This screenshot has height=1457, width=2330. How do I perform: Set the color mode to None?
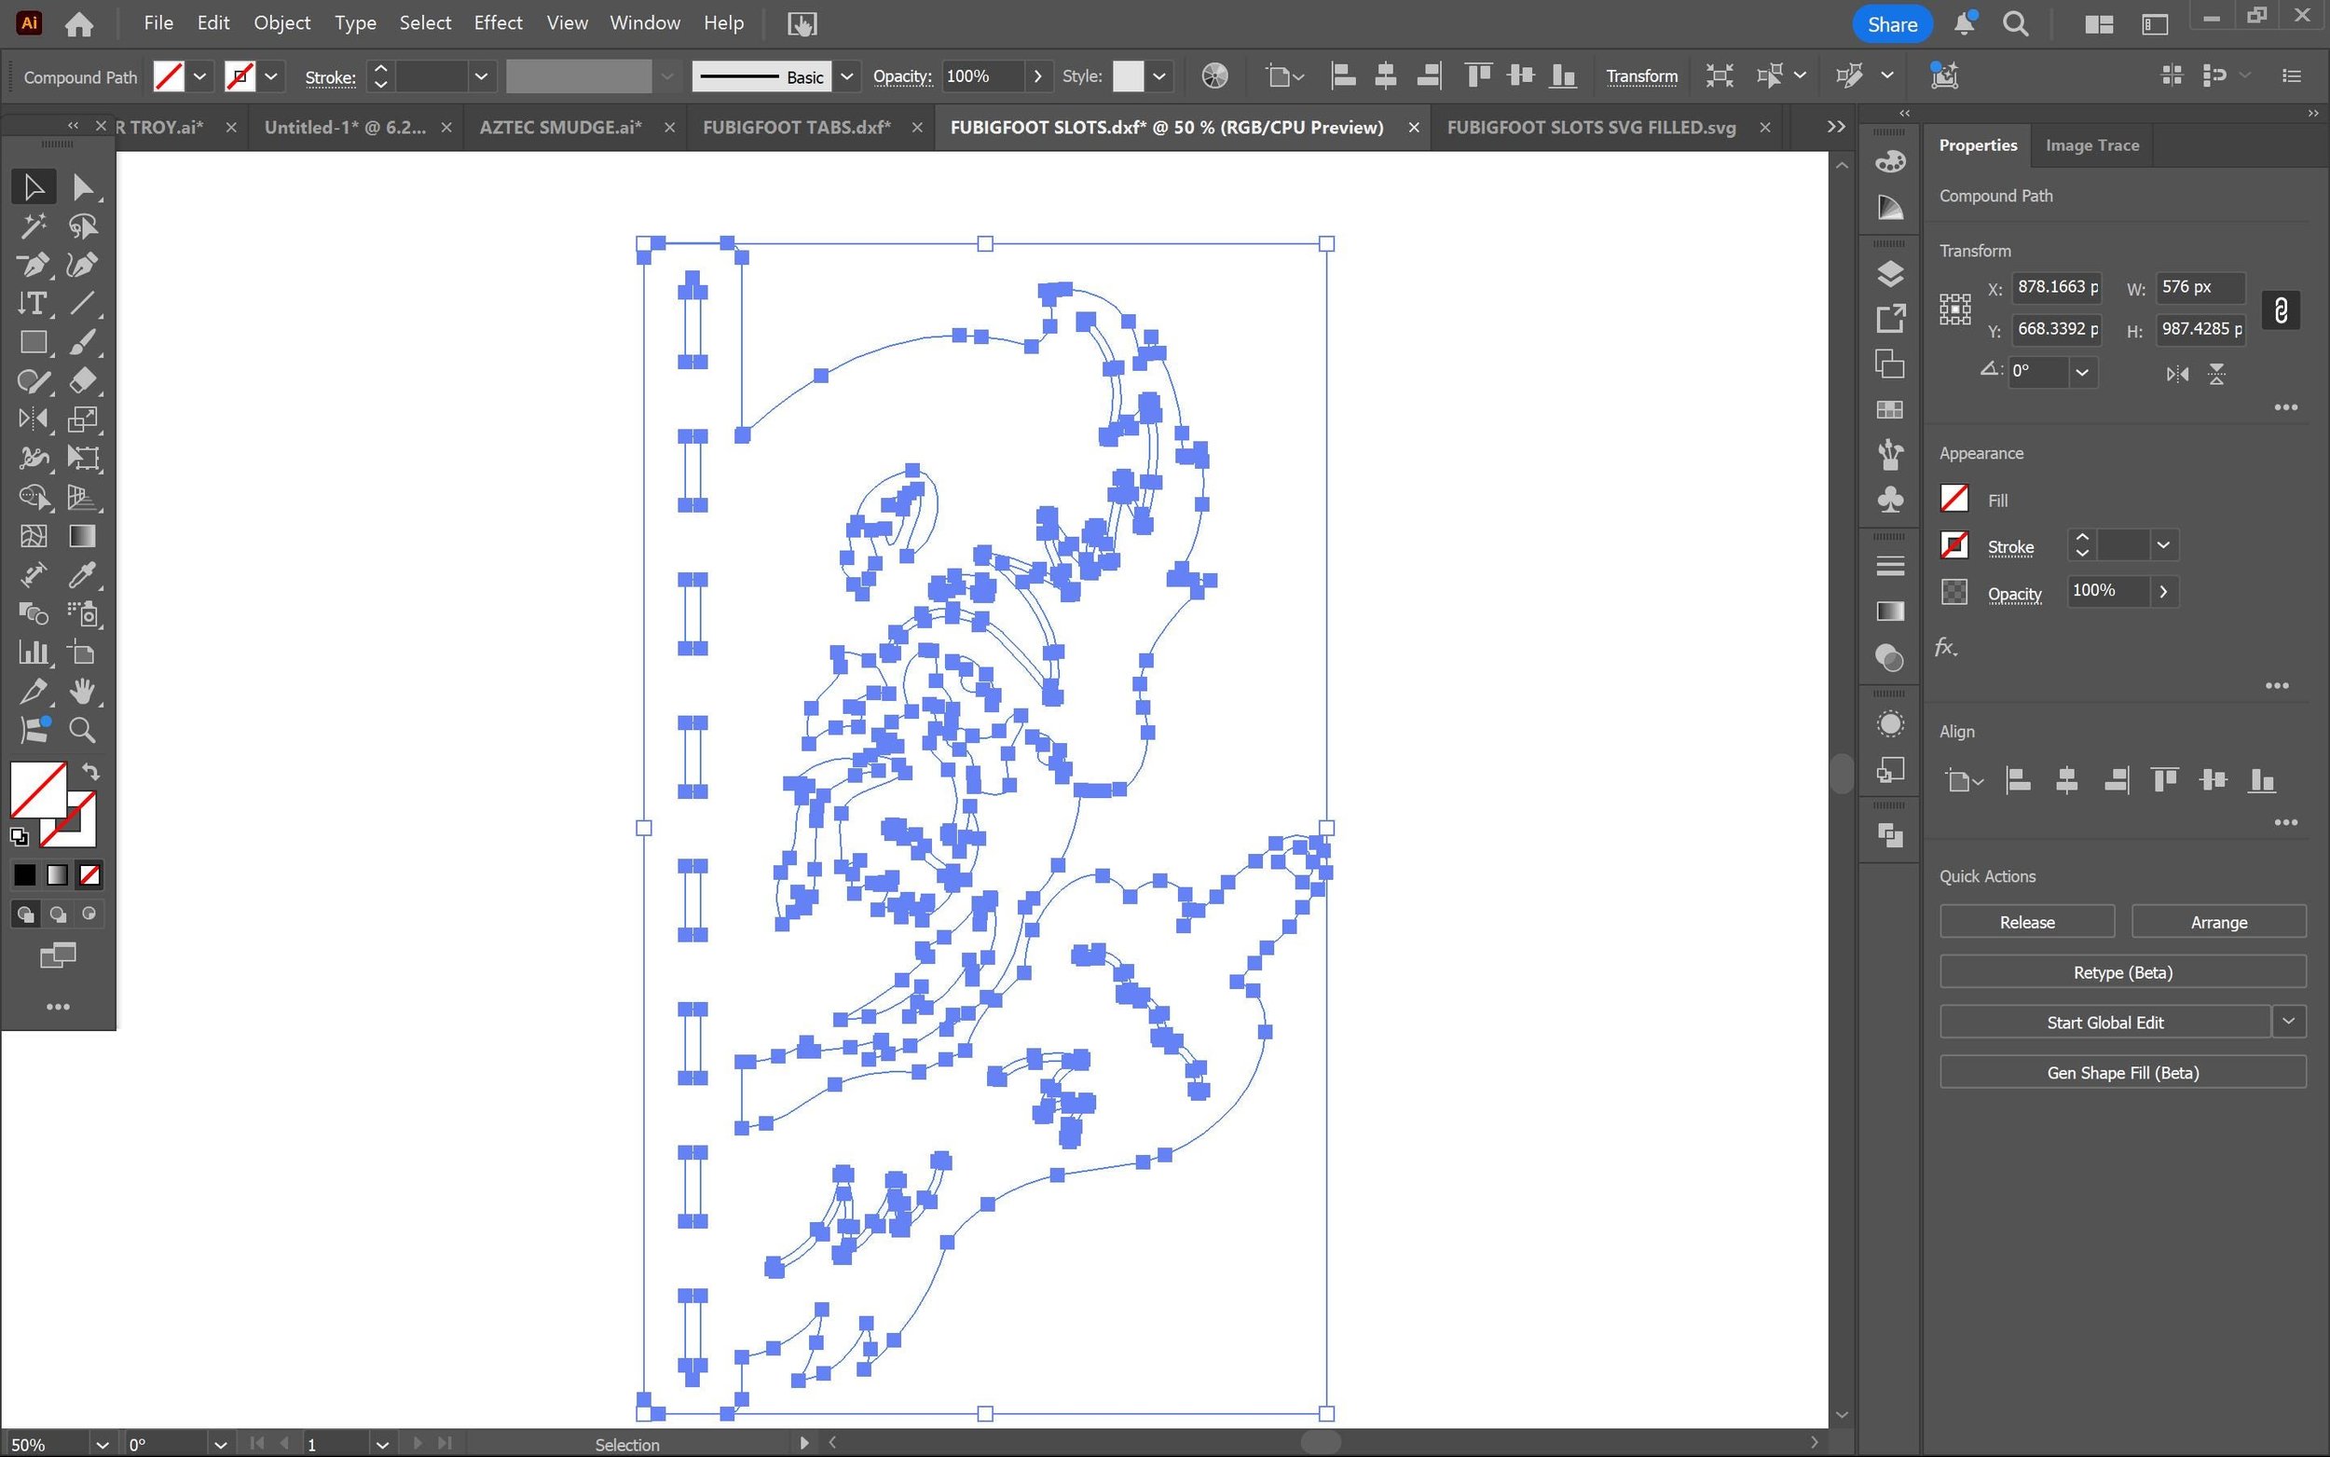89,875
